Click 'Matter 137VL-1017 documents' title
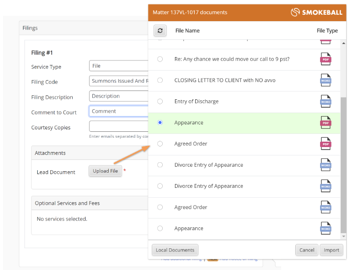This screenshot has height=272, width=352. 190,12
